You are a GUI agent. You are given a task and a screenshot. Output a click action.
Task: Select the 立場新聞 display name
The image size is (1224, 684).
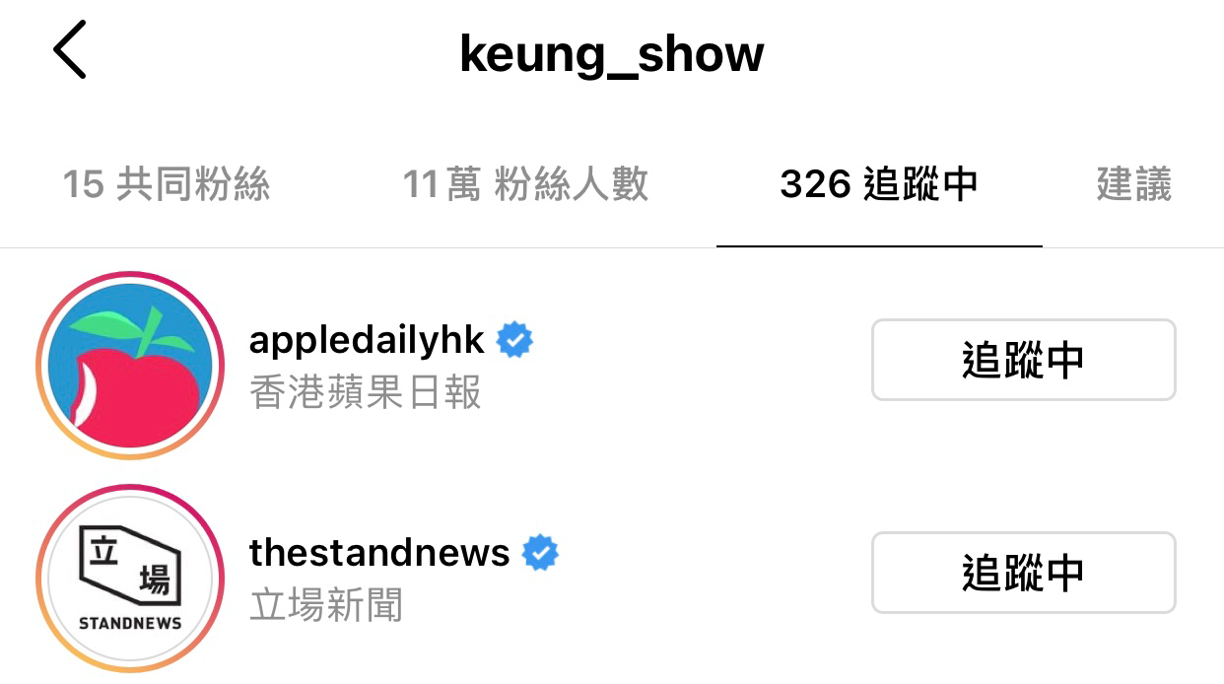tap(326, 605)
